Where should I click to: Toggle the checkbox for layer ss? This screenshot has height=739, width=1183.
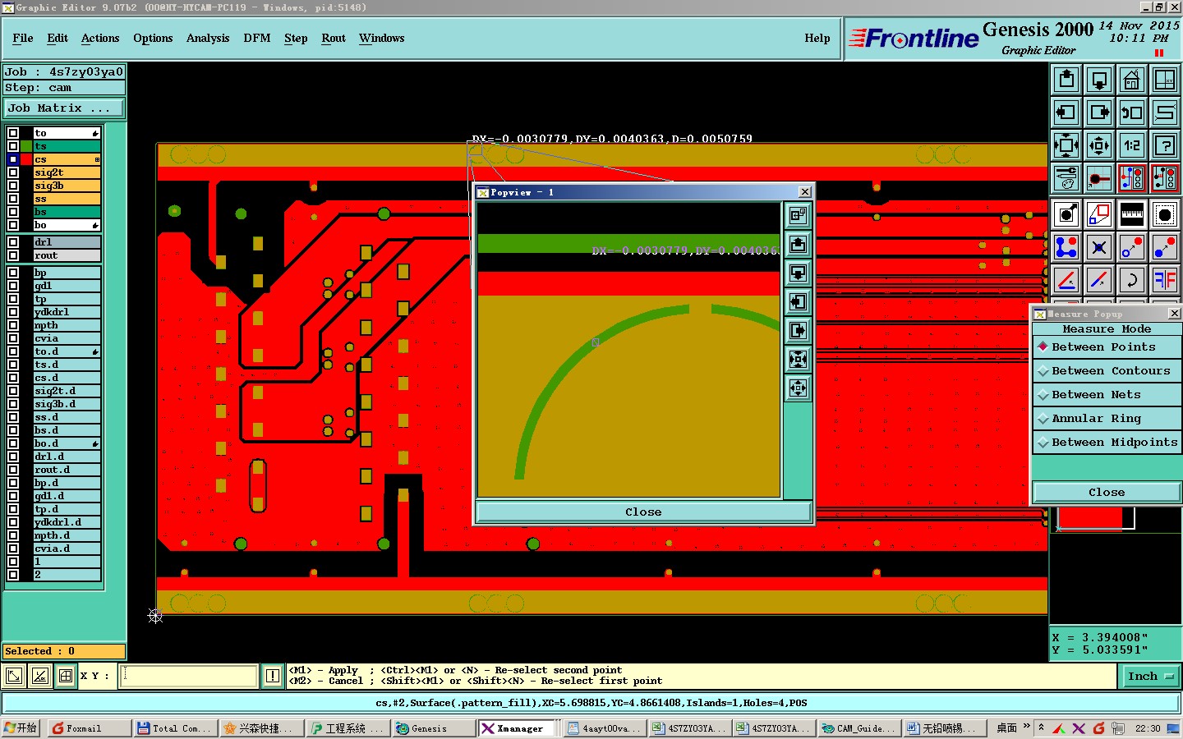click(13, 199)
